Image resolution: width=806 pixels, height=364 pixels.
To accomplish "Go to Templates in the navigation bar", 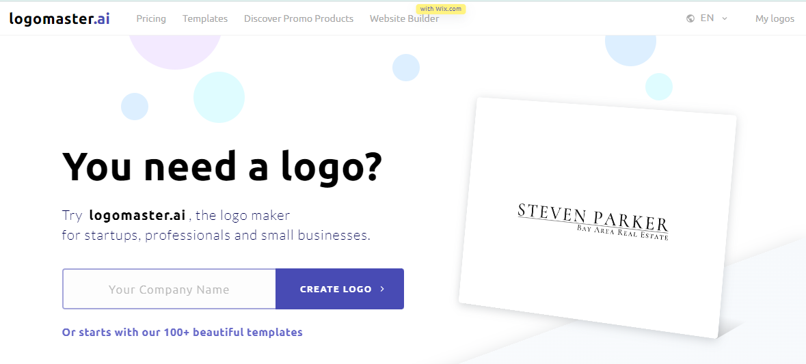I will coord(205,18).
